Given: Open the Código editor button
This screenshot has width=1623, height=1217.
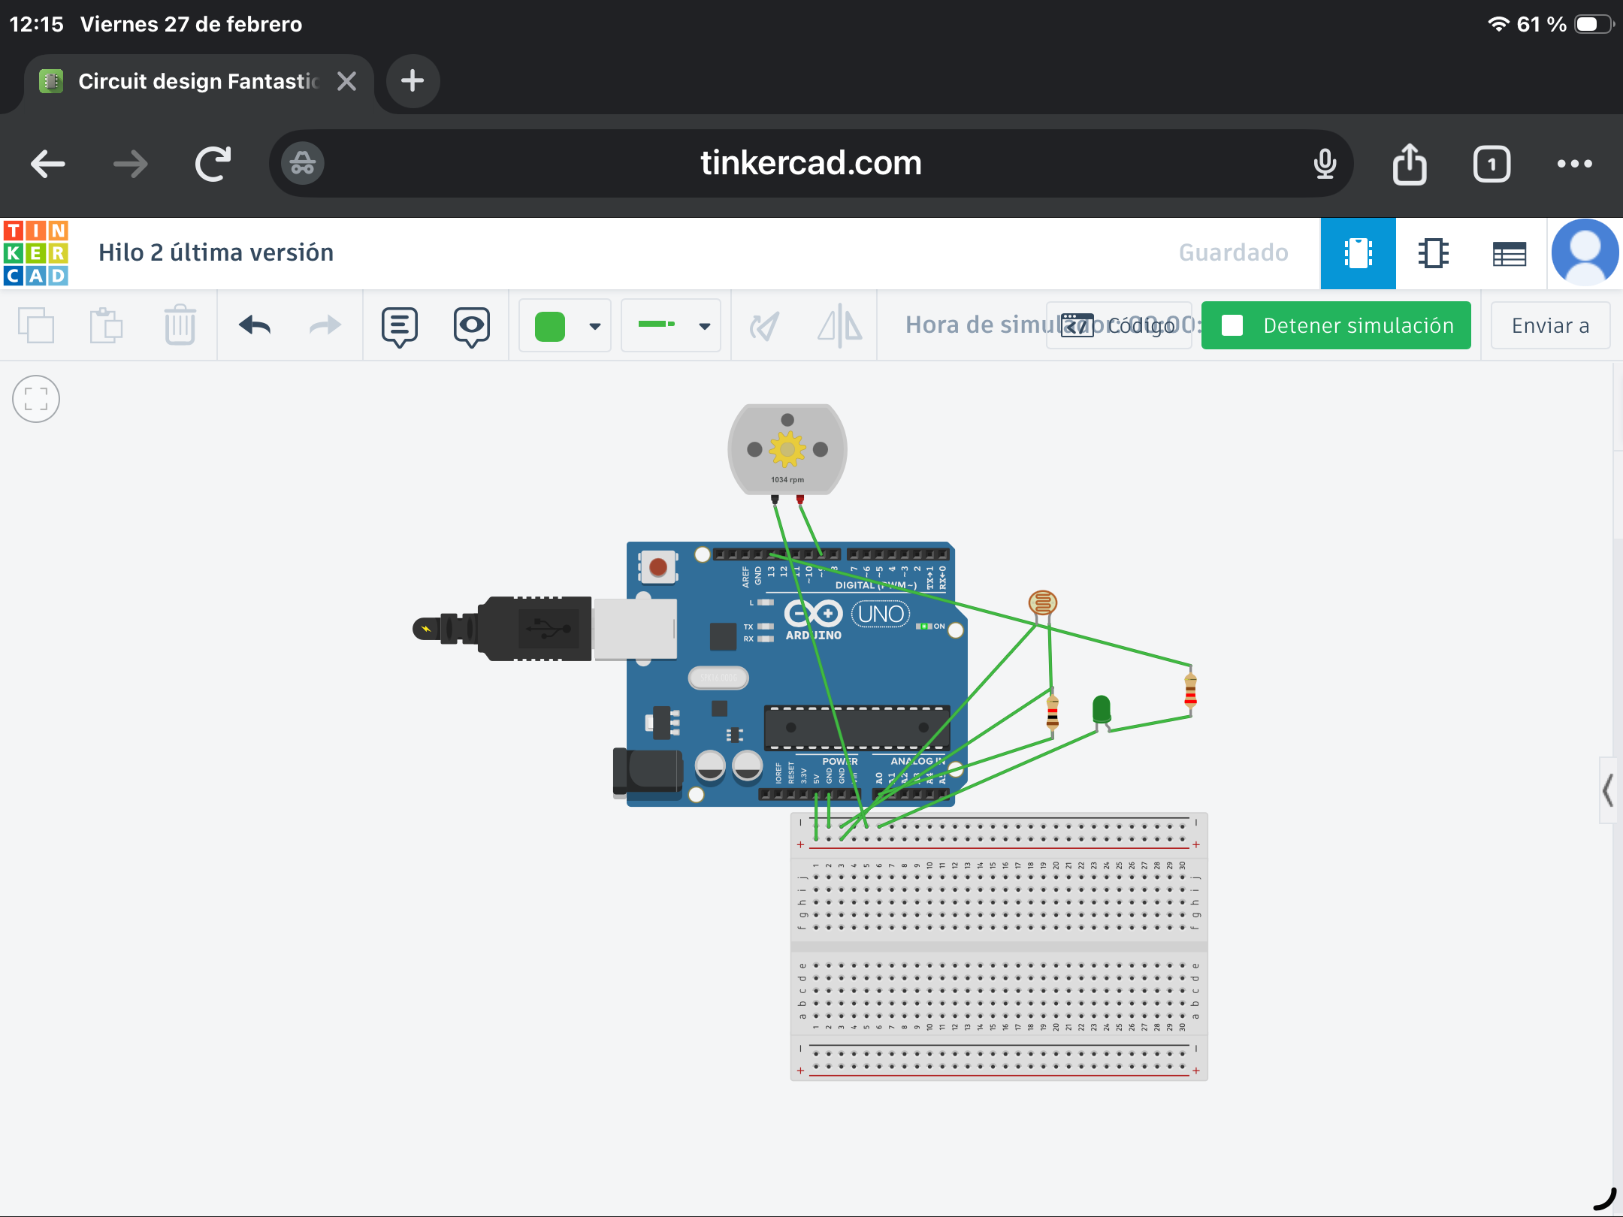Looking at the screenshot, I should (1119, 325).
